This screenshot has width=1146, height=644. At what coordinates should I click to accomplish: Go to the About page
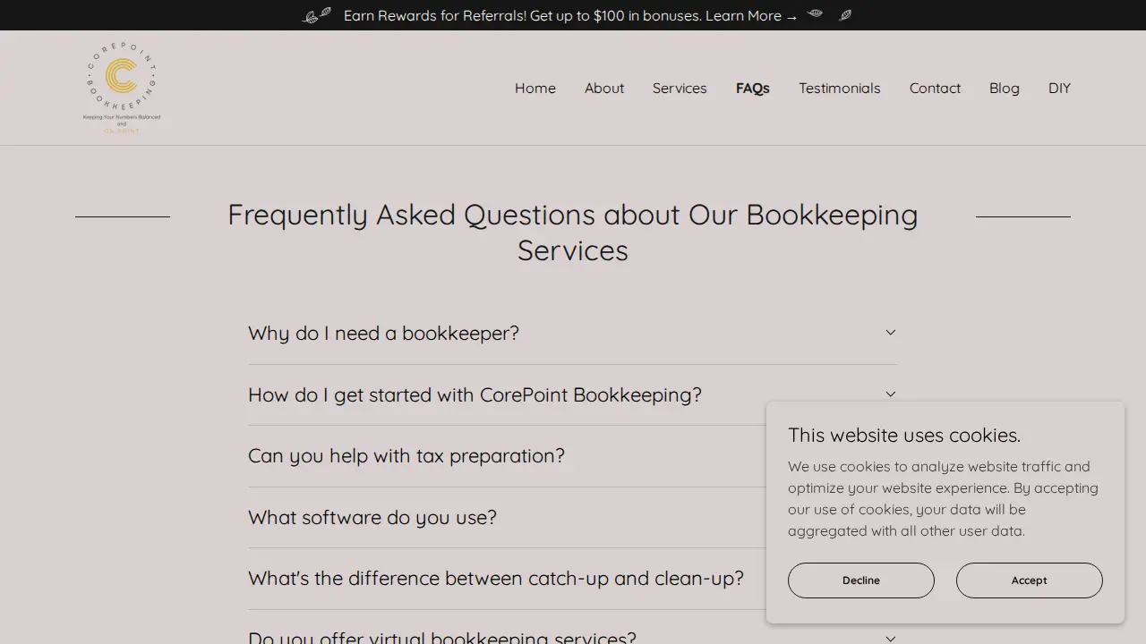(x=604, y=88)
